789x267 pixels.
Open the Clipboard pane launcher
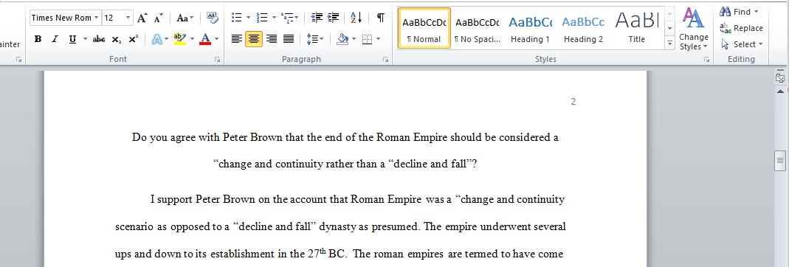pyautogui.click(x=18, y=59)
